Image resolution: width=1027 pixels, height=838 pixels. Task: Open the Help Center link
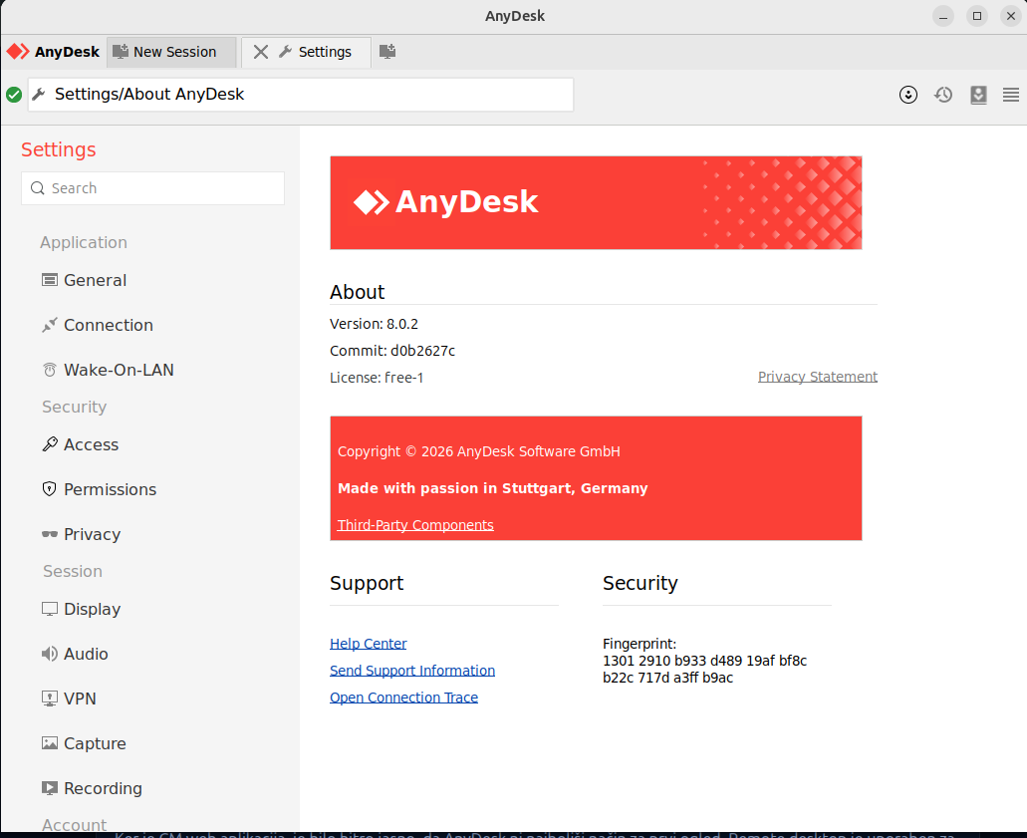pos(369,644)
